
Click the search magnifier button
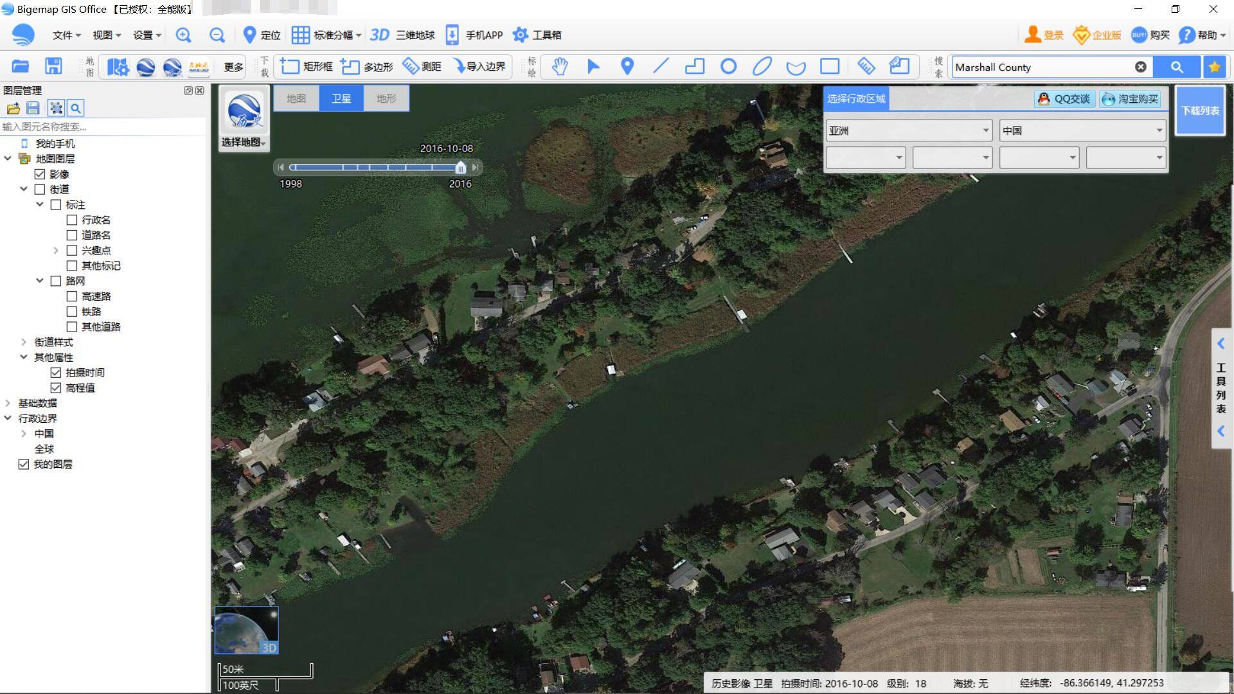point(1177,67)
